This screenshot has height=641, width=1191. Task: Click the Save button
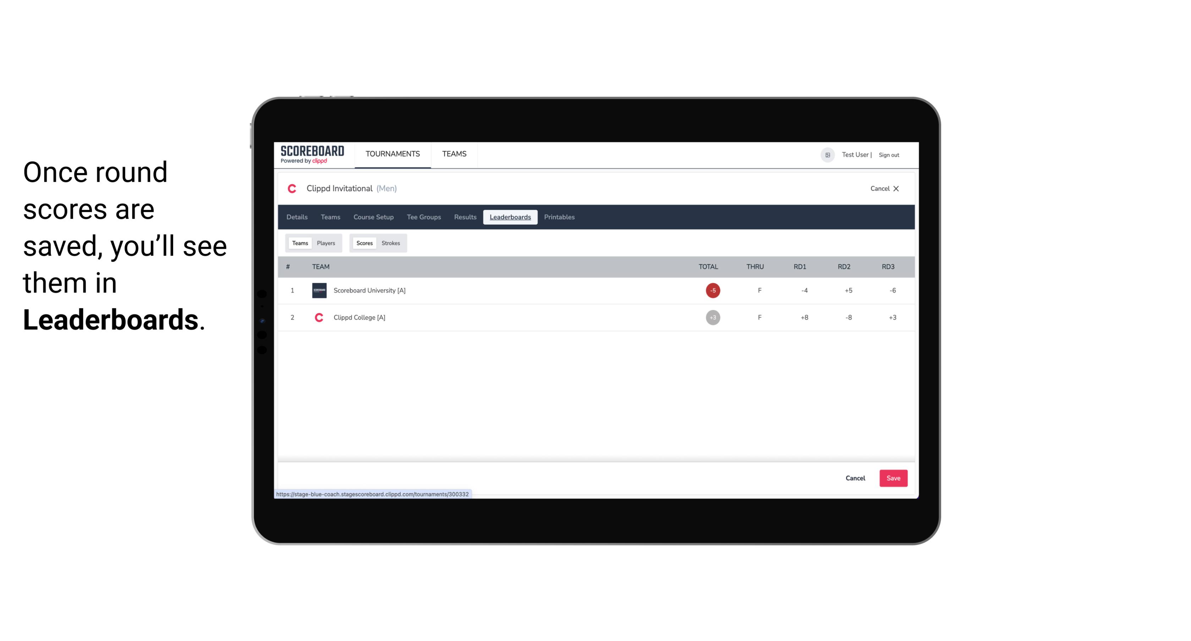click(892, 478)
